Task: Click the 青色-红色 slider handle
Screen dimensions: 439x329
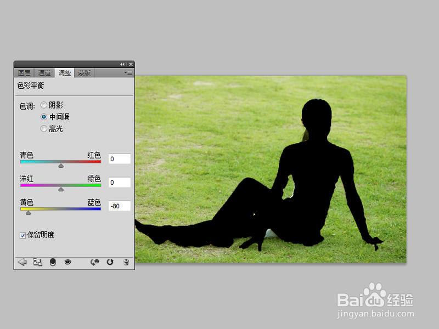Action: click(x=61, y=166)
